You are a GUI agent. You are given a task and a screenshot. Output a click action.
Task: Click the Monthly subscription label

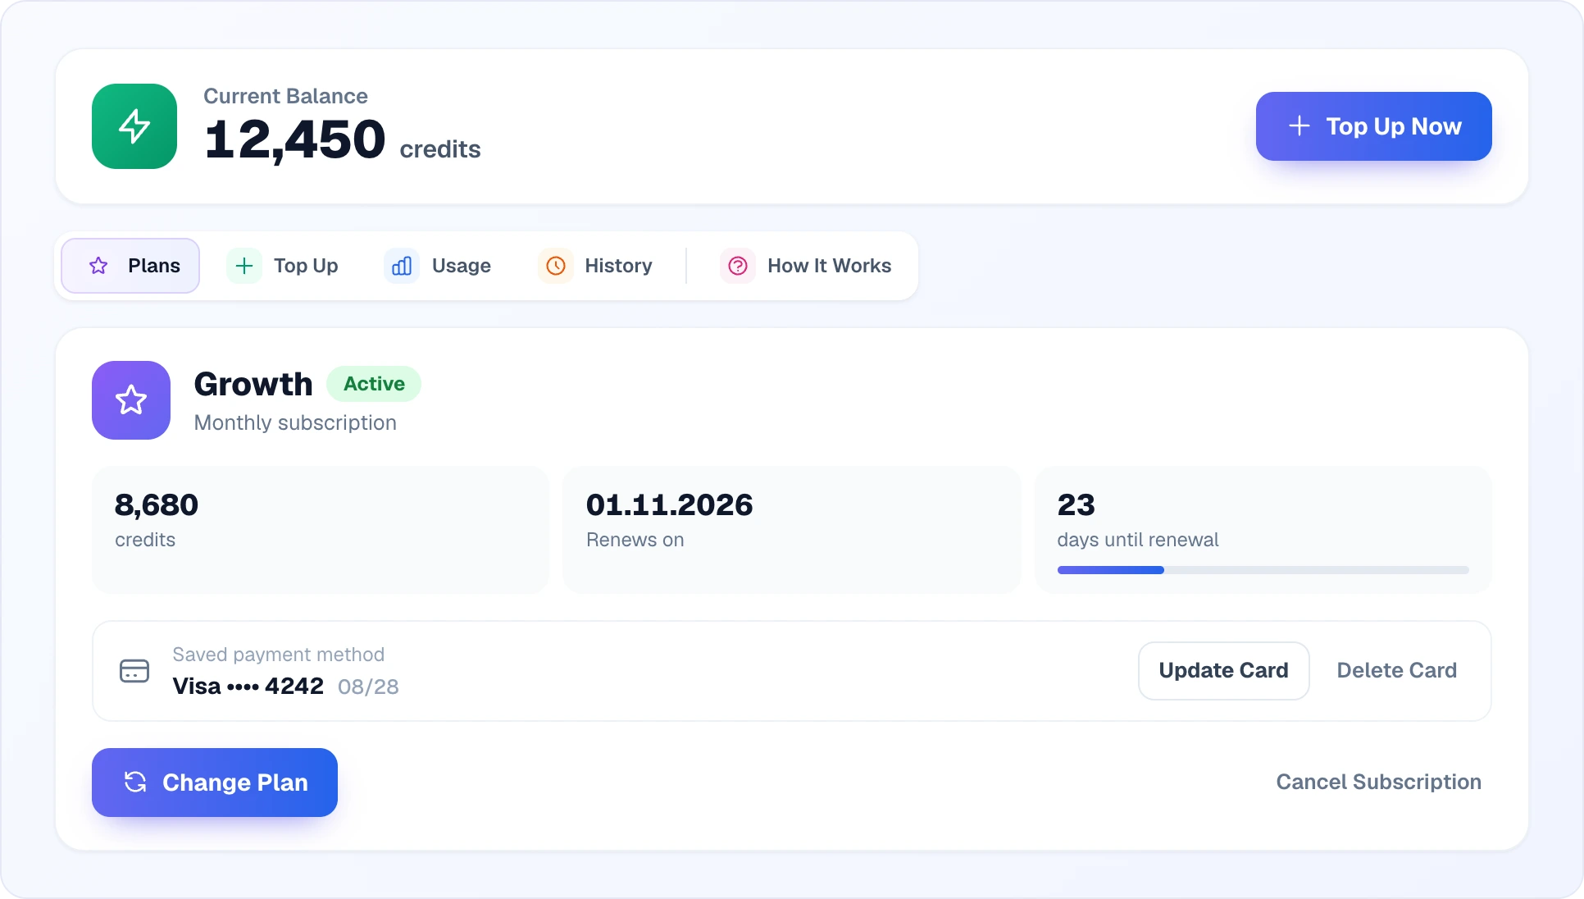coord(295,423)
